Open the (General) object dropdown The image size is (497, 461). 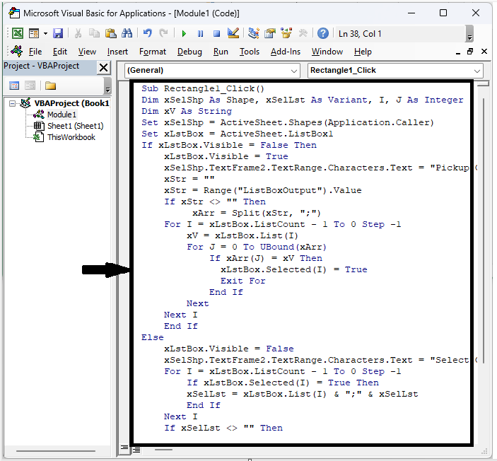pyautogui.click(x=294, y=71)
